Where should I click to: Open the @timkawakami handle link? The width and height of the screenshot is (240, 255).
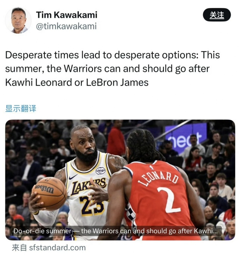click(x=66, y=26)
